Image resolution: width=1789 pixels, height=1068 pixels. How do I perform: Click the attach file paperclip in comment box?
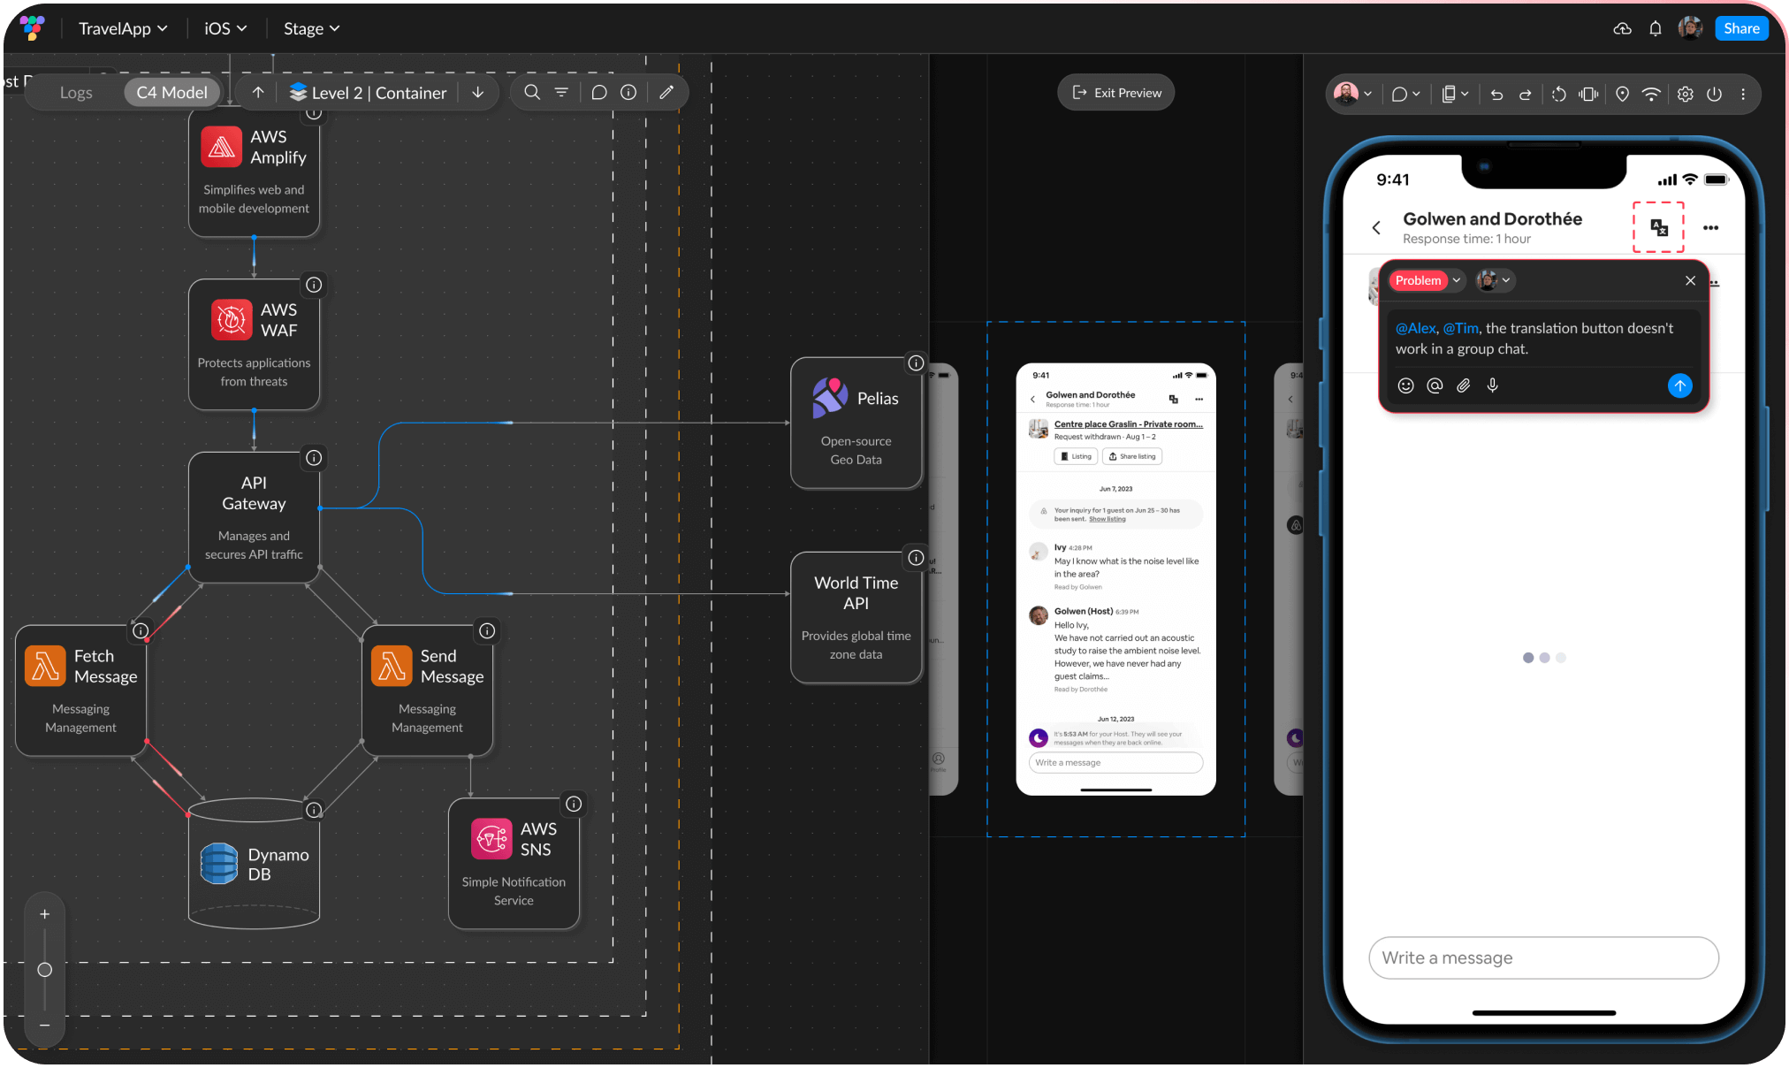tap(1464, 385)
